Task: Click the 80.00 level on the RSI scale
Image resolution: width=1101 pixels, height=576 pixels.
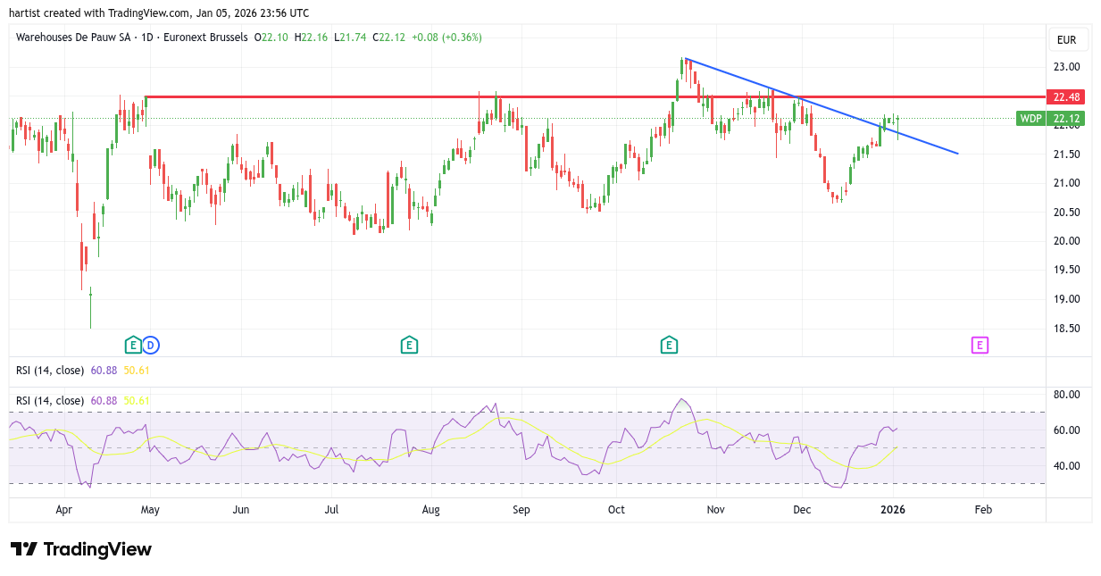Action: pos(1066,395)
